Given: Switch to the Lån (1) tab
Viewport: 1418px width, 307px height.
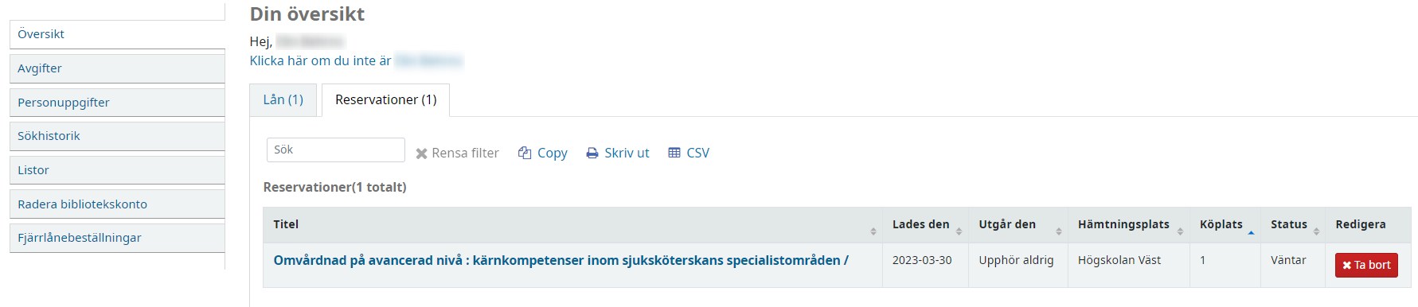Looking at the screenshot, I should pos(283,100).
